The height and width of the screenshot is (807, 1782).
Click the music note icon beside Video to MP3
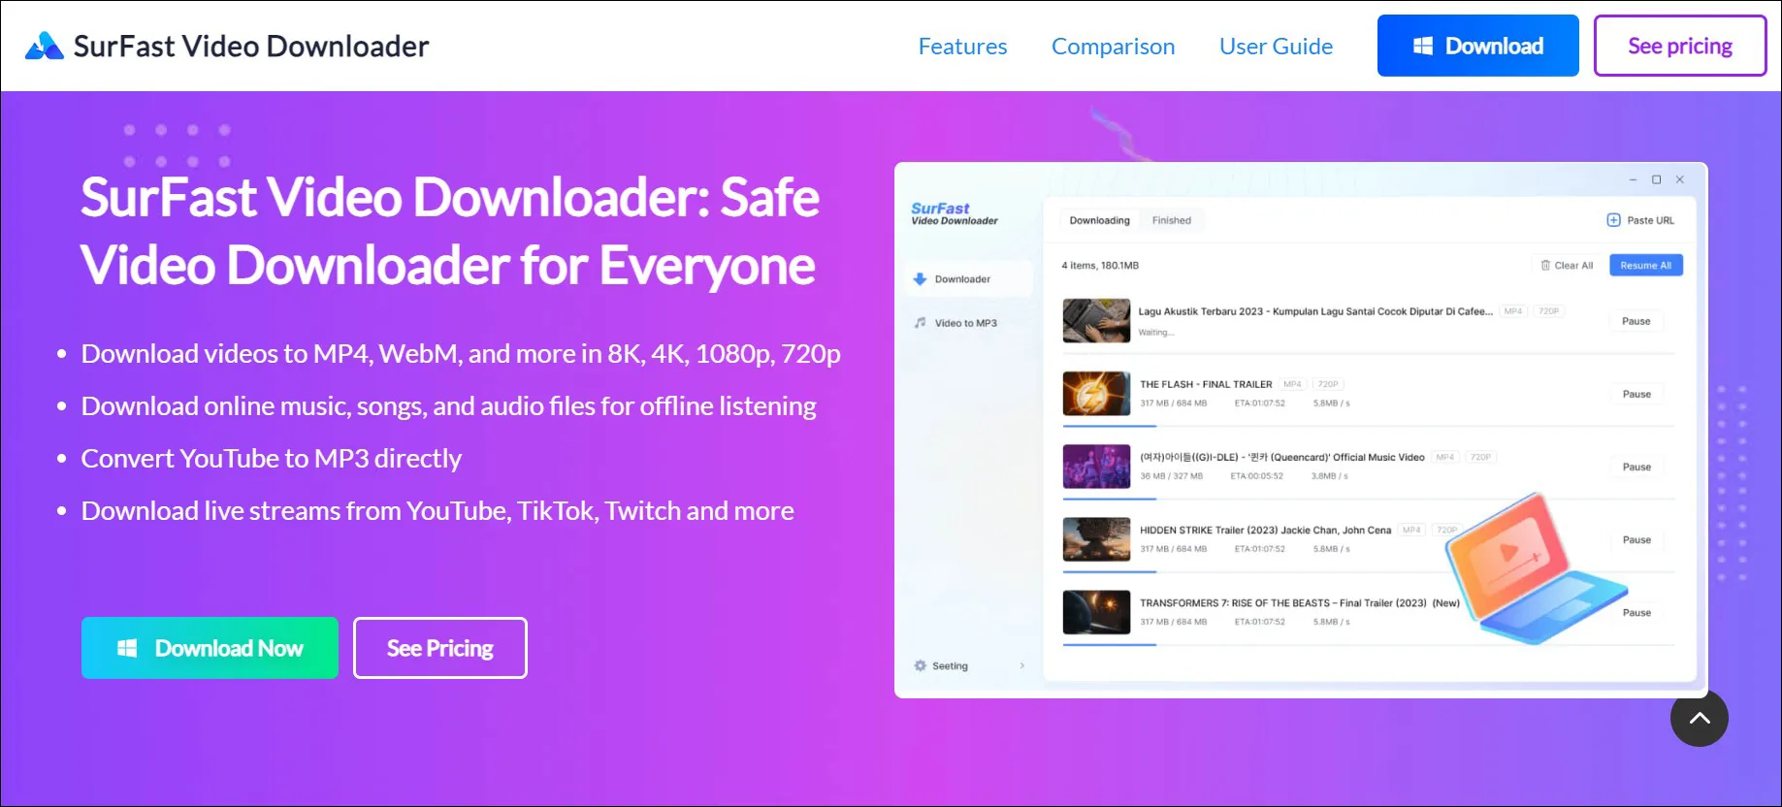(920, 323)
